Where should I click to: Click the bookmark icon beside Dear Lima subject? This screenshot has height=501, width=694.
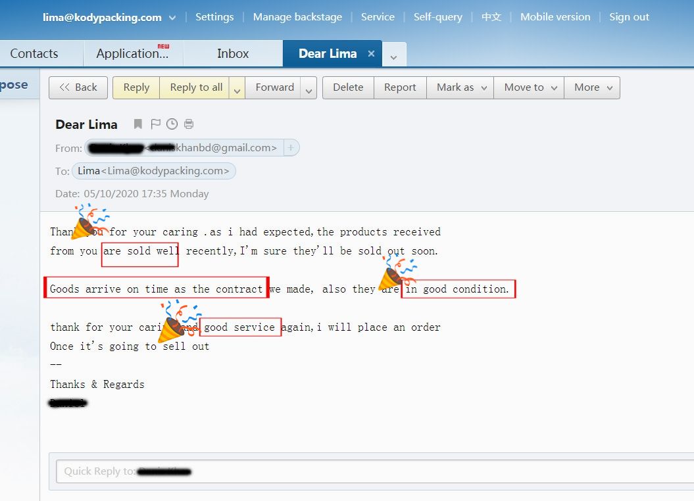coord(138,124)
